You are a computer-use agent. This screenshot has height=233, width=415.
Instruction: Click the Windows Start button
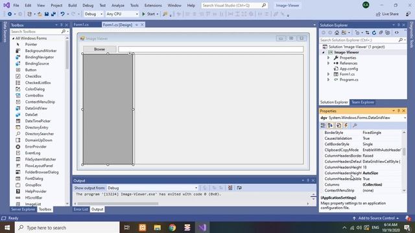tap(7, 227)
